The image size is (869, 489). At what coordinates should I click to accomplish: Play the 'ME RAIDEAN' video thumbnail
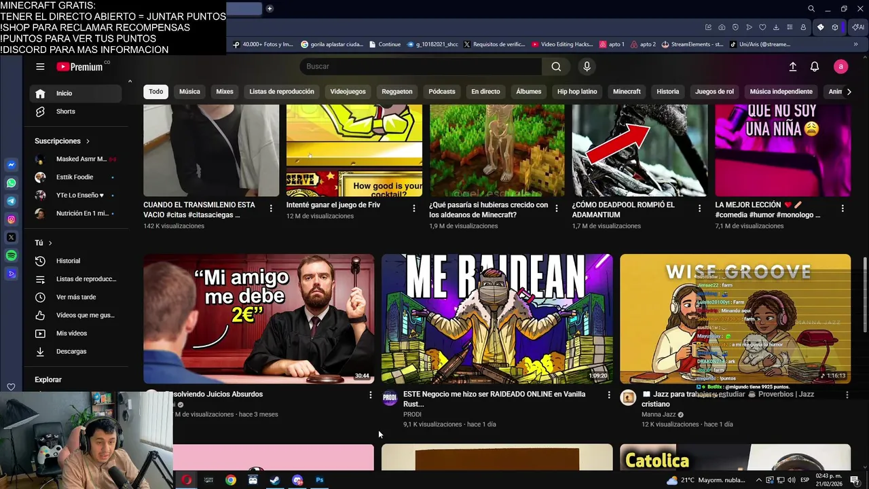(497, 319)
